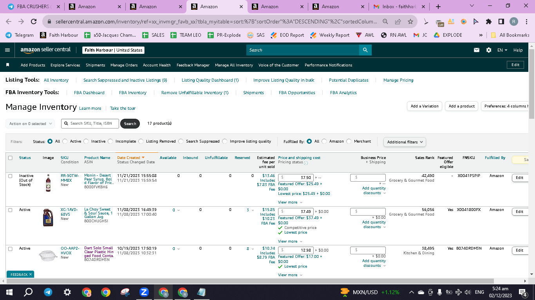Choose Fulfilled By Merchant radio button

point(349,141)
